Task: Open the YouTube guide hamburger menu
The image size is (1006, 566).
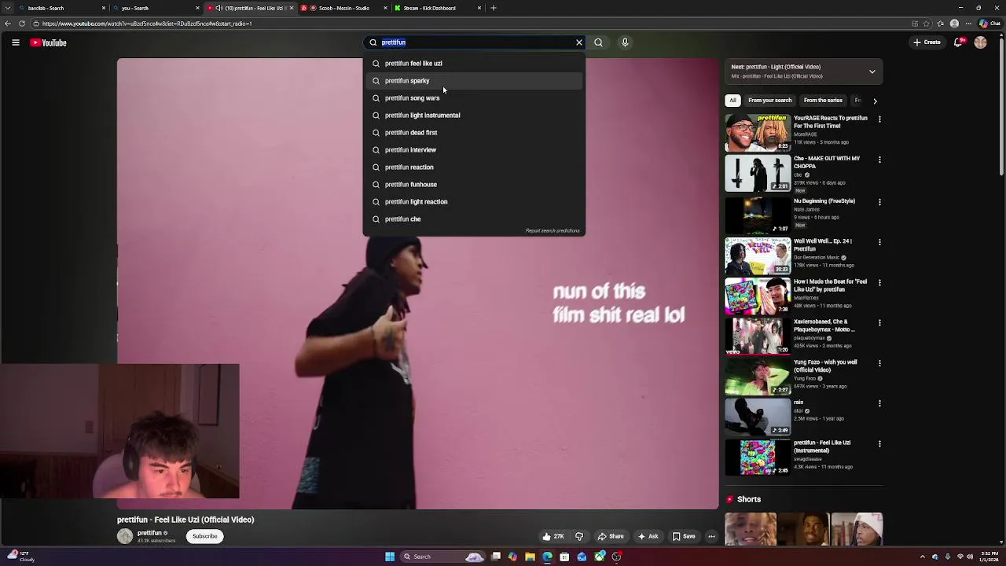Action: coord(15,42)
